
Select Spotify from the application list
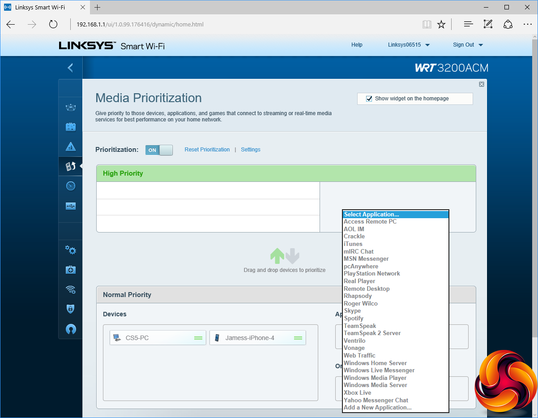354,318
